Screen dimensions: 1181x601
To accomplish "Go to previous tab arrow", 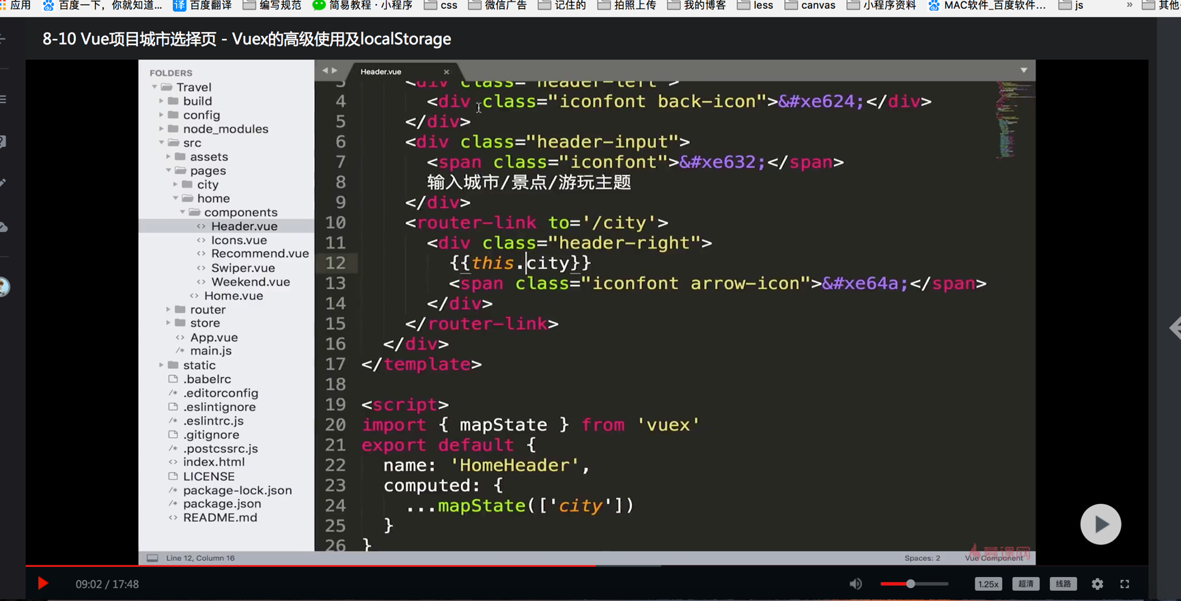I will tap(325, 70).
